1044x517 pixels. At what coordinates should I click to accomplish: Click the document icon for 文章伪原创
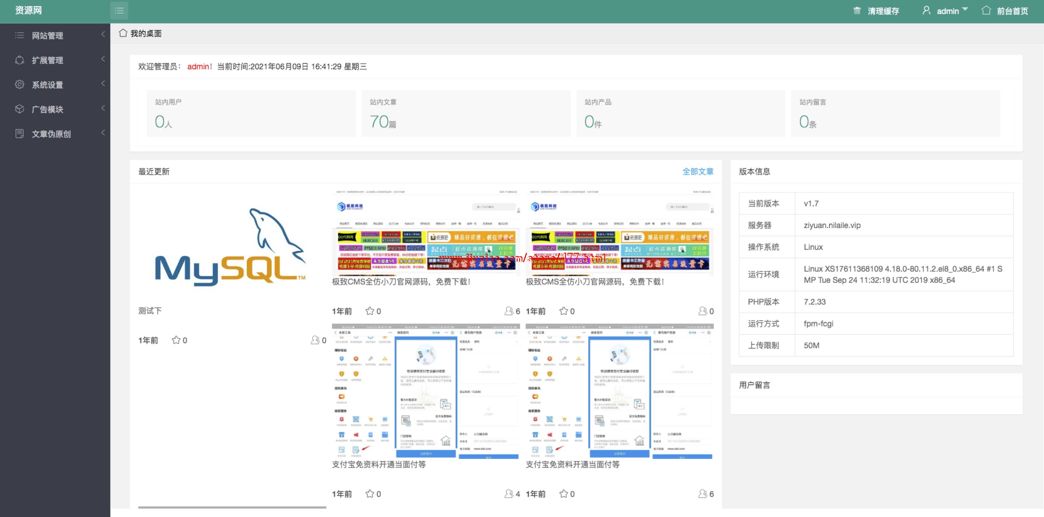tap(20, 134)
